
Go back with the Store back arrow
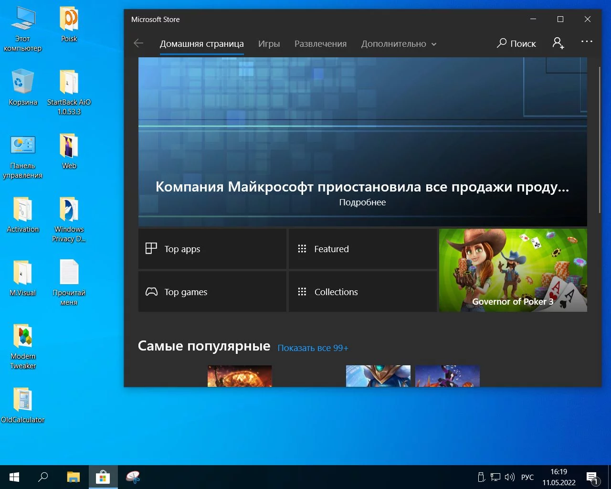pos(138,43)
